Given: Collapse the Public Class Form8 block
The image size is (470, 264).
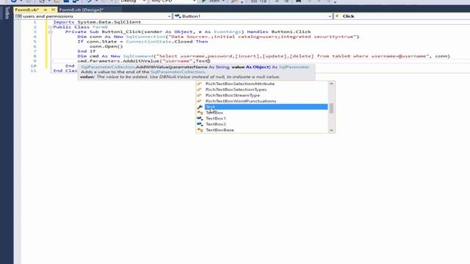Looking at the screenshot, I should 50,27.
